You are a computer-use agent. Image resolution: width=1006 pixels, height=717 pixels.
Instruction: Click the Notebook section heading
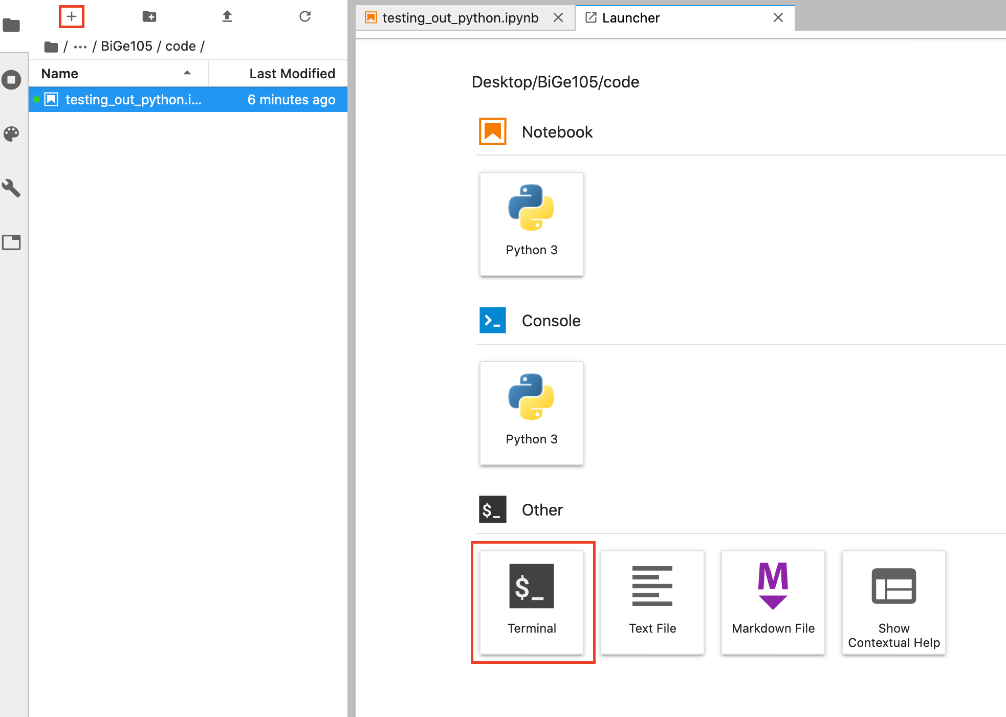pyautogui.click(x=557, y=132)
